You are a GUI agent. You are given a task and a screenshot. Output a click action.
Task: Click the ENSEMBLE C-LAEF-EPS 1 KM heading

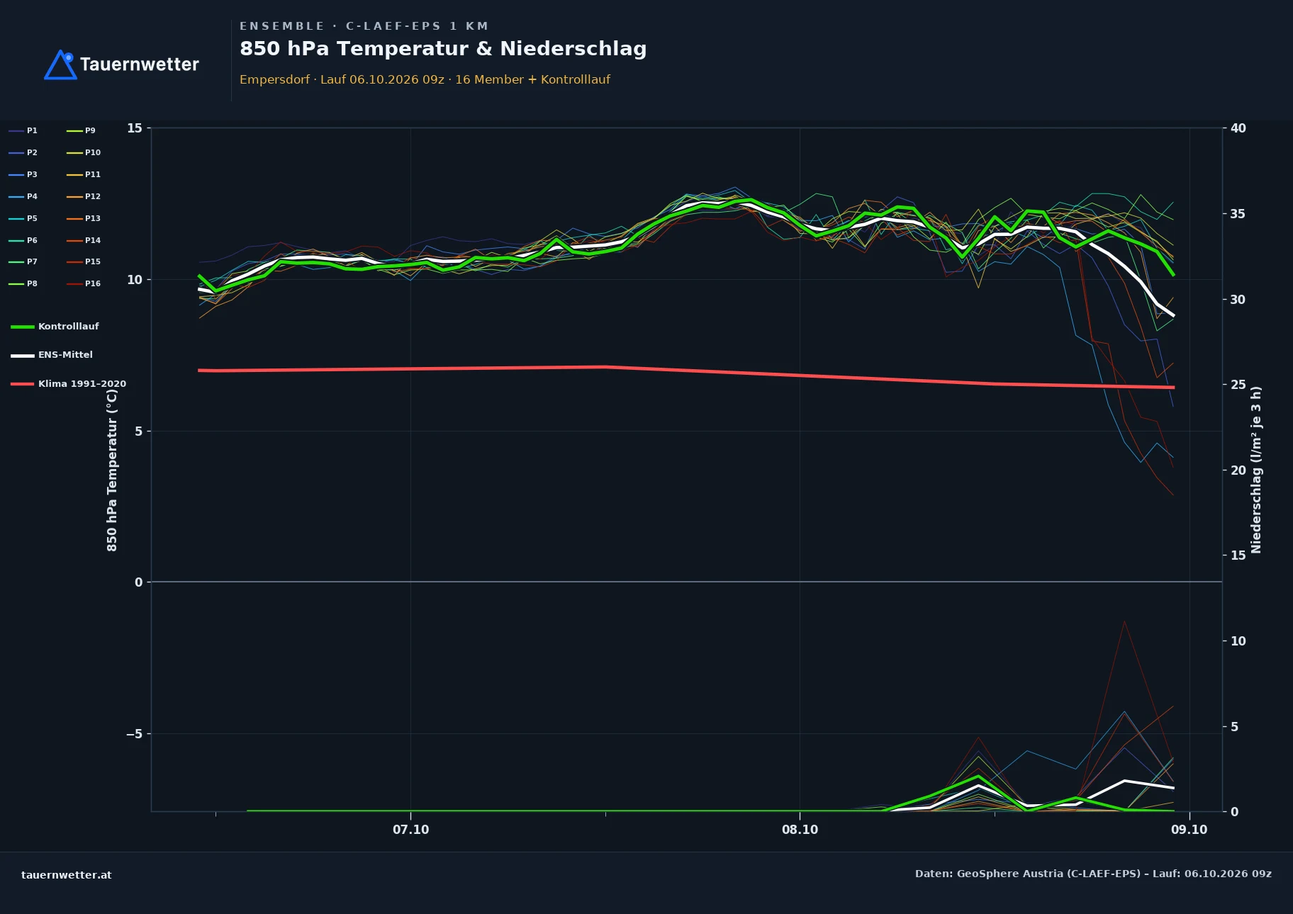pyautogui.click(x=364, y=26)
